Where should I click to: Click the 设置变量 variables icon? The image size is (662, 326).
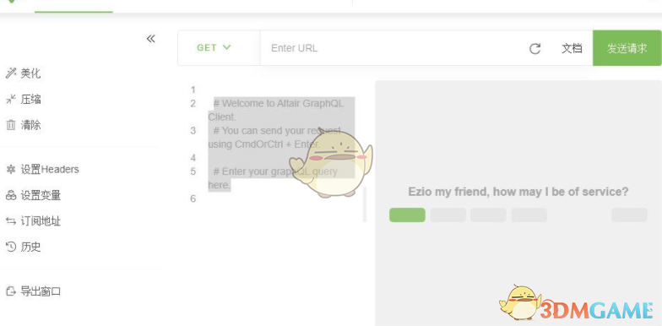[x=10, y=196]
